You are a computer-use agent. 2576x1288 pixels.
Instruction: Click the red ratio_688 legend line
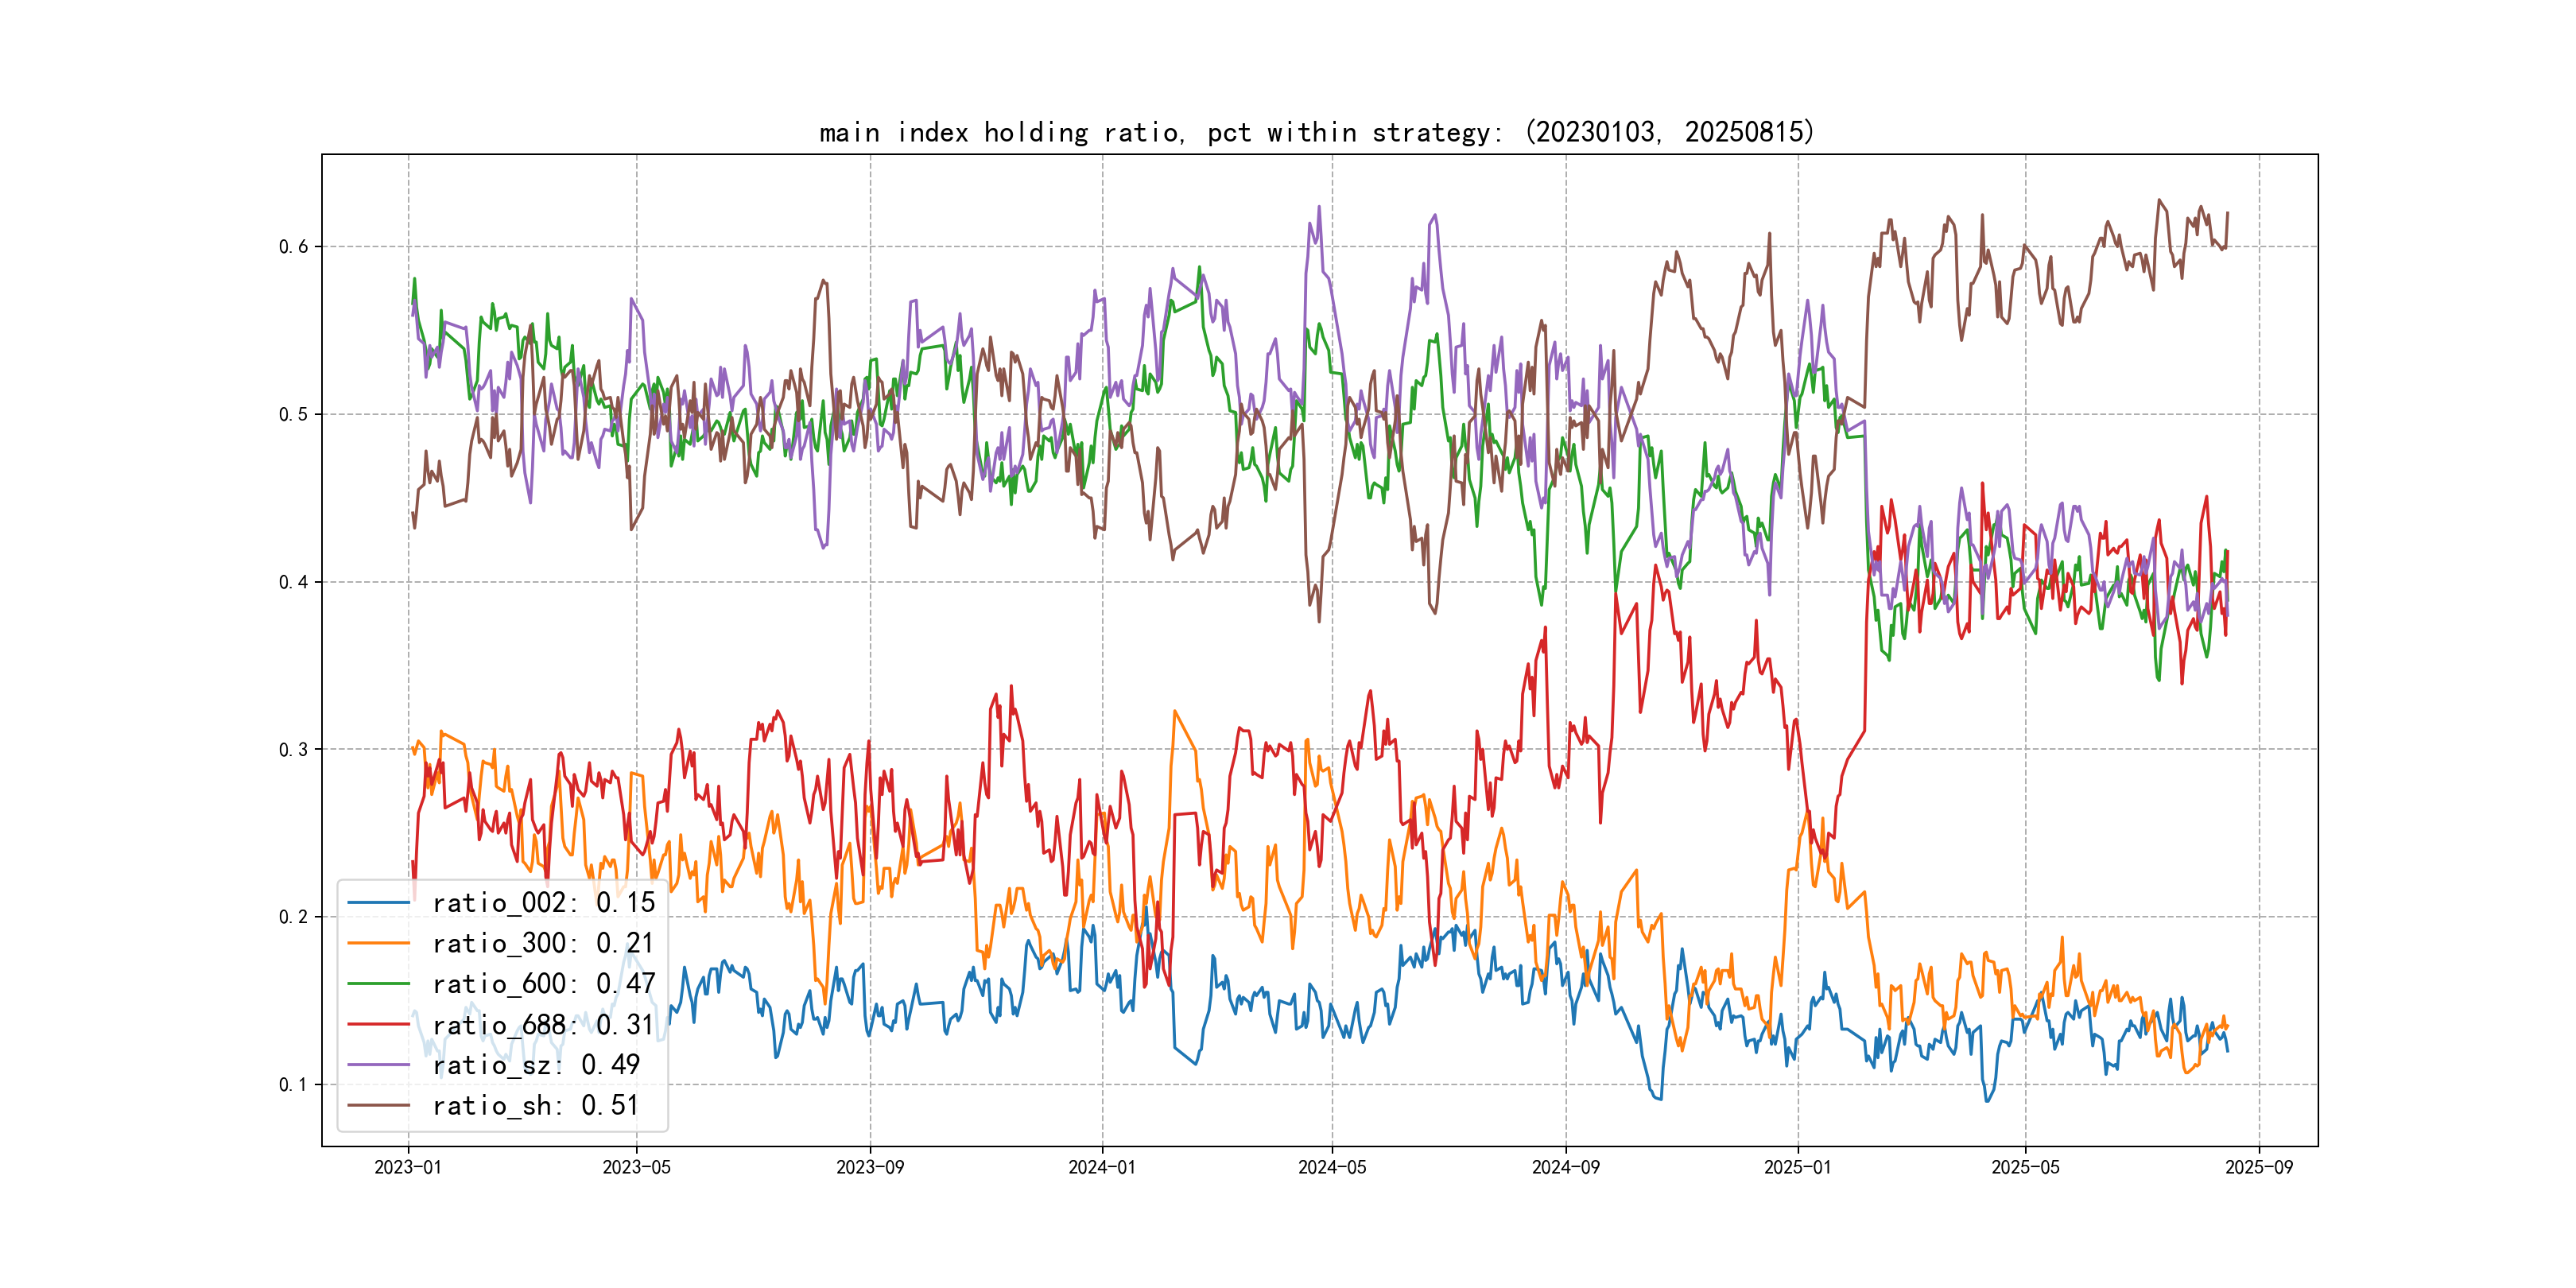378,1025
